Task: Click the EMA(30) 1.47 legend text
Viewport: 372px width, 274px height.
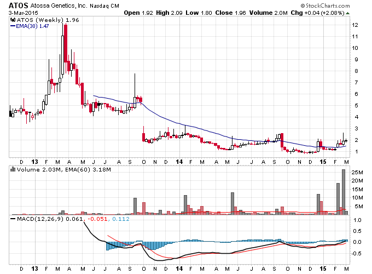Action: (x=32, y=26)
